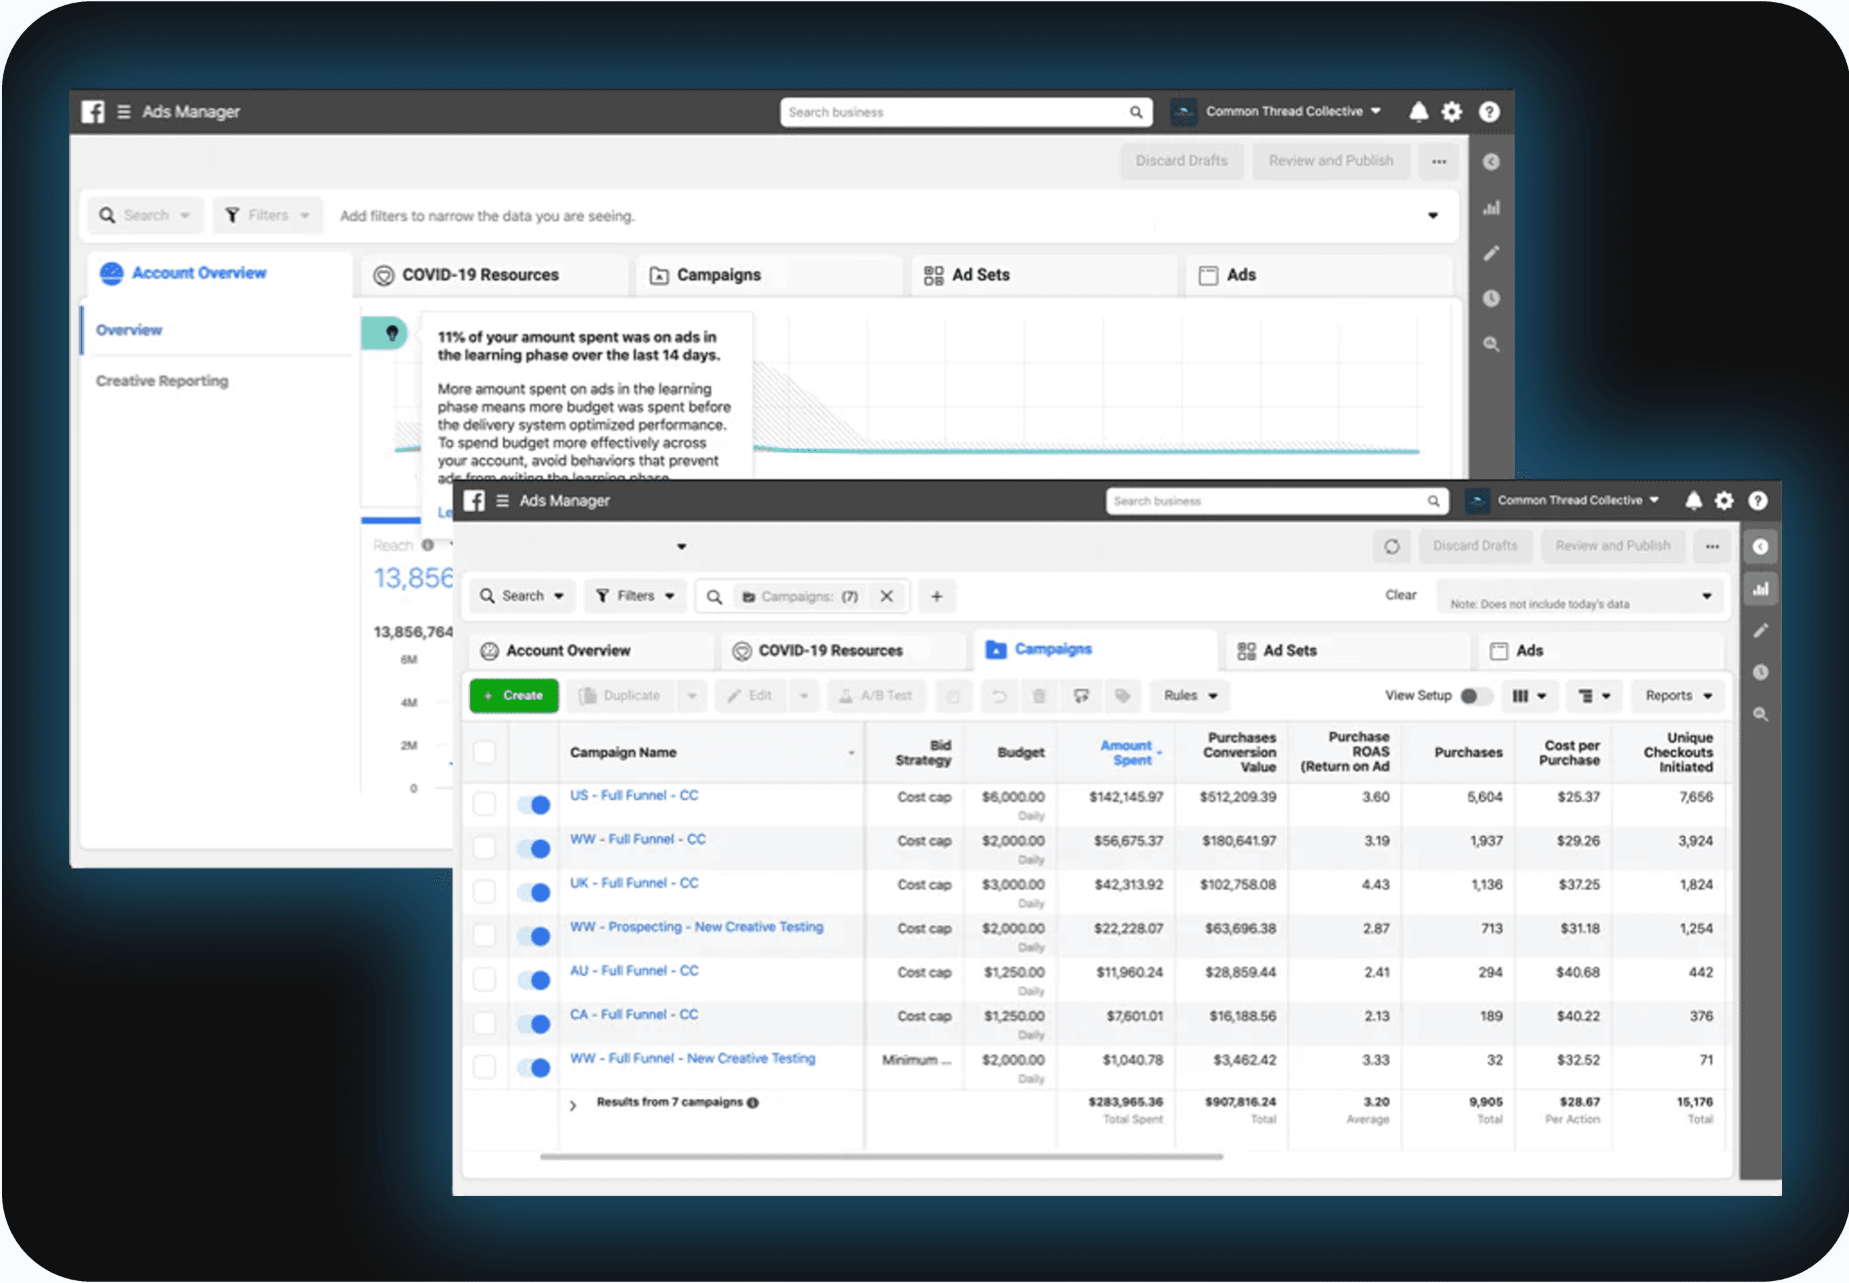This screenshot has height=1283, width=1849.
Task: Toggle the View Setup switch
Action: [1477, 696]
